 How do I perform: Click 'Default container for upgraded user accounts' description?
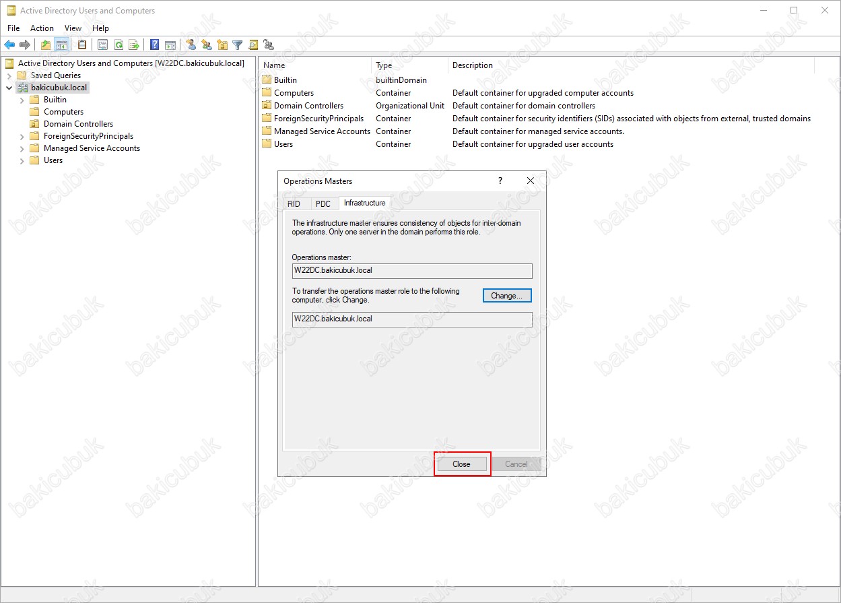tap(533, 144)
